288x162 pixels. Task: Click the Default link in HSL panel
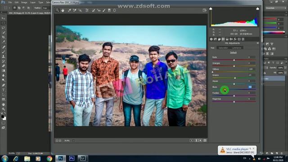pyautogui.click(x=234, y=53)
